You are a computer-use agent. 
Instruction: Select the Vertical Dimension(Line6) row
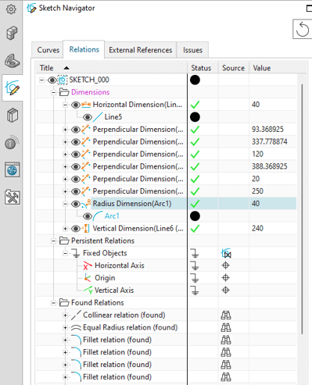pos(166,229)
